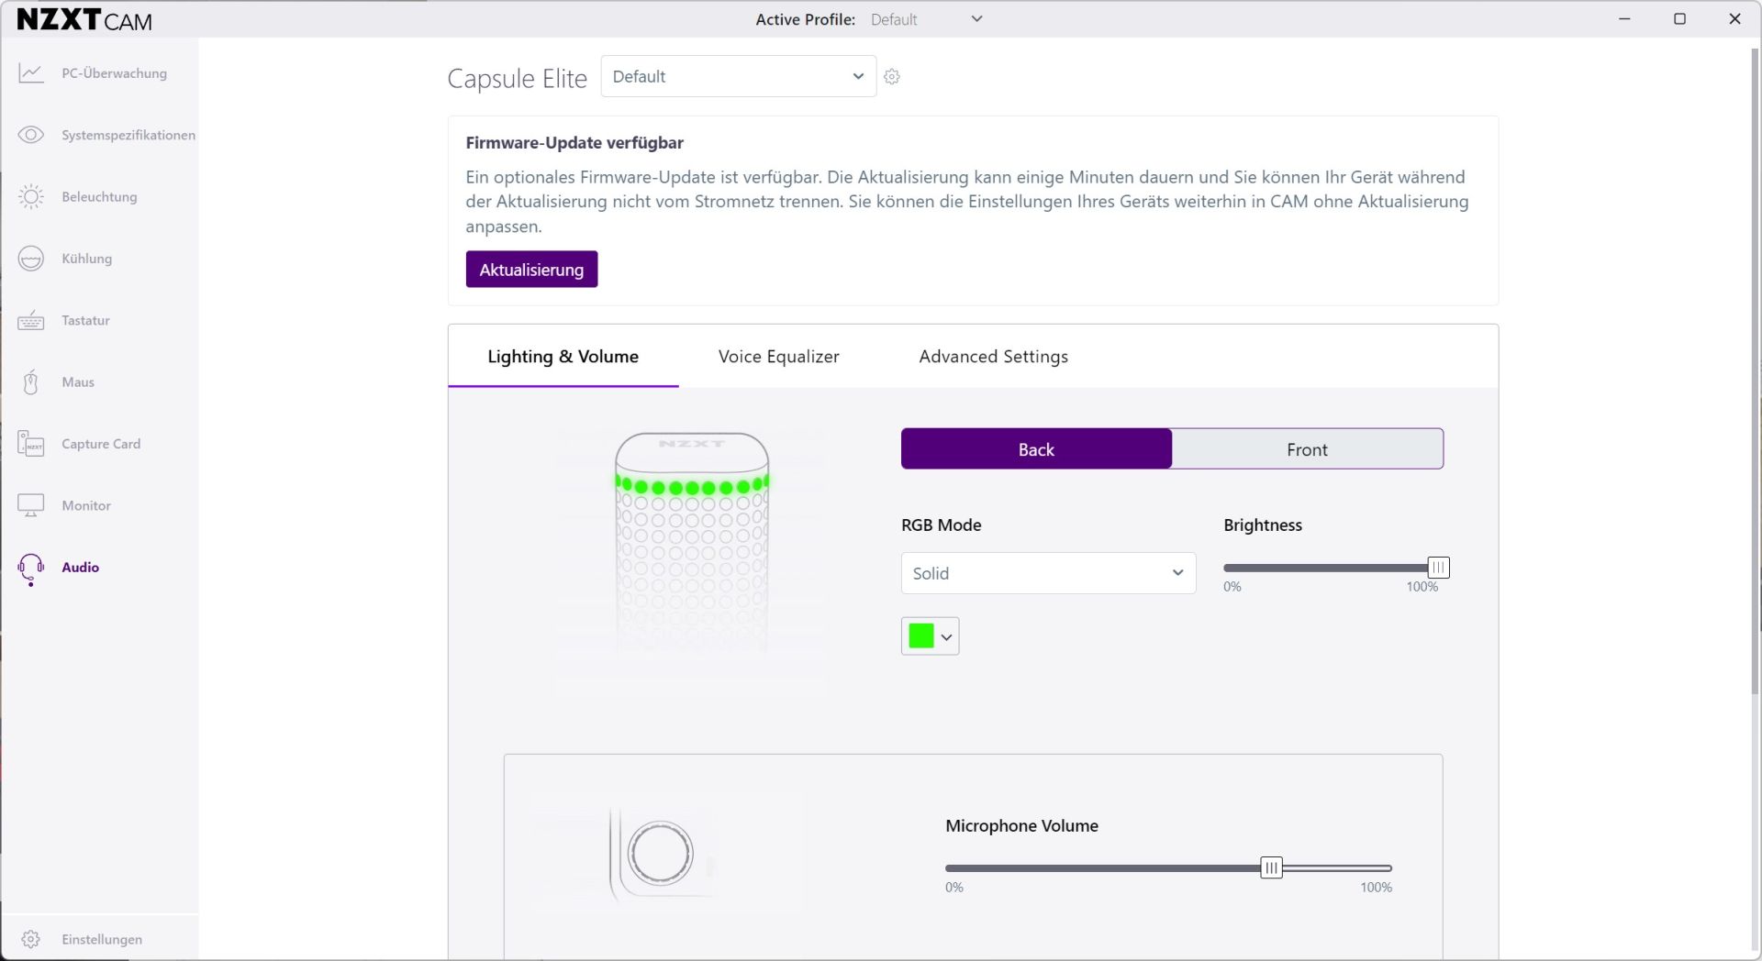Go to Beleuchtung section

tap(99, 196)
